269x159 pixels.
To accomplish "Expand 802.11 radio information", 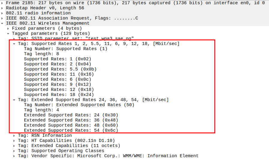I will (x=3, y=13).
